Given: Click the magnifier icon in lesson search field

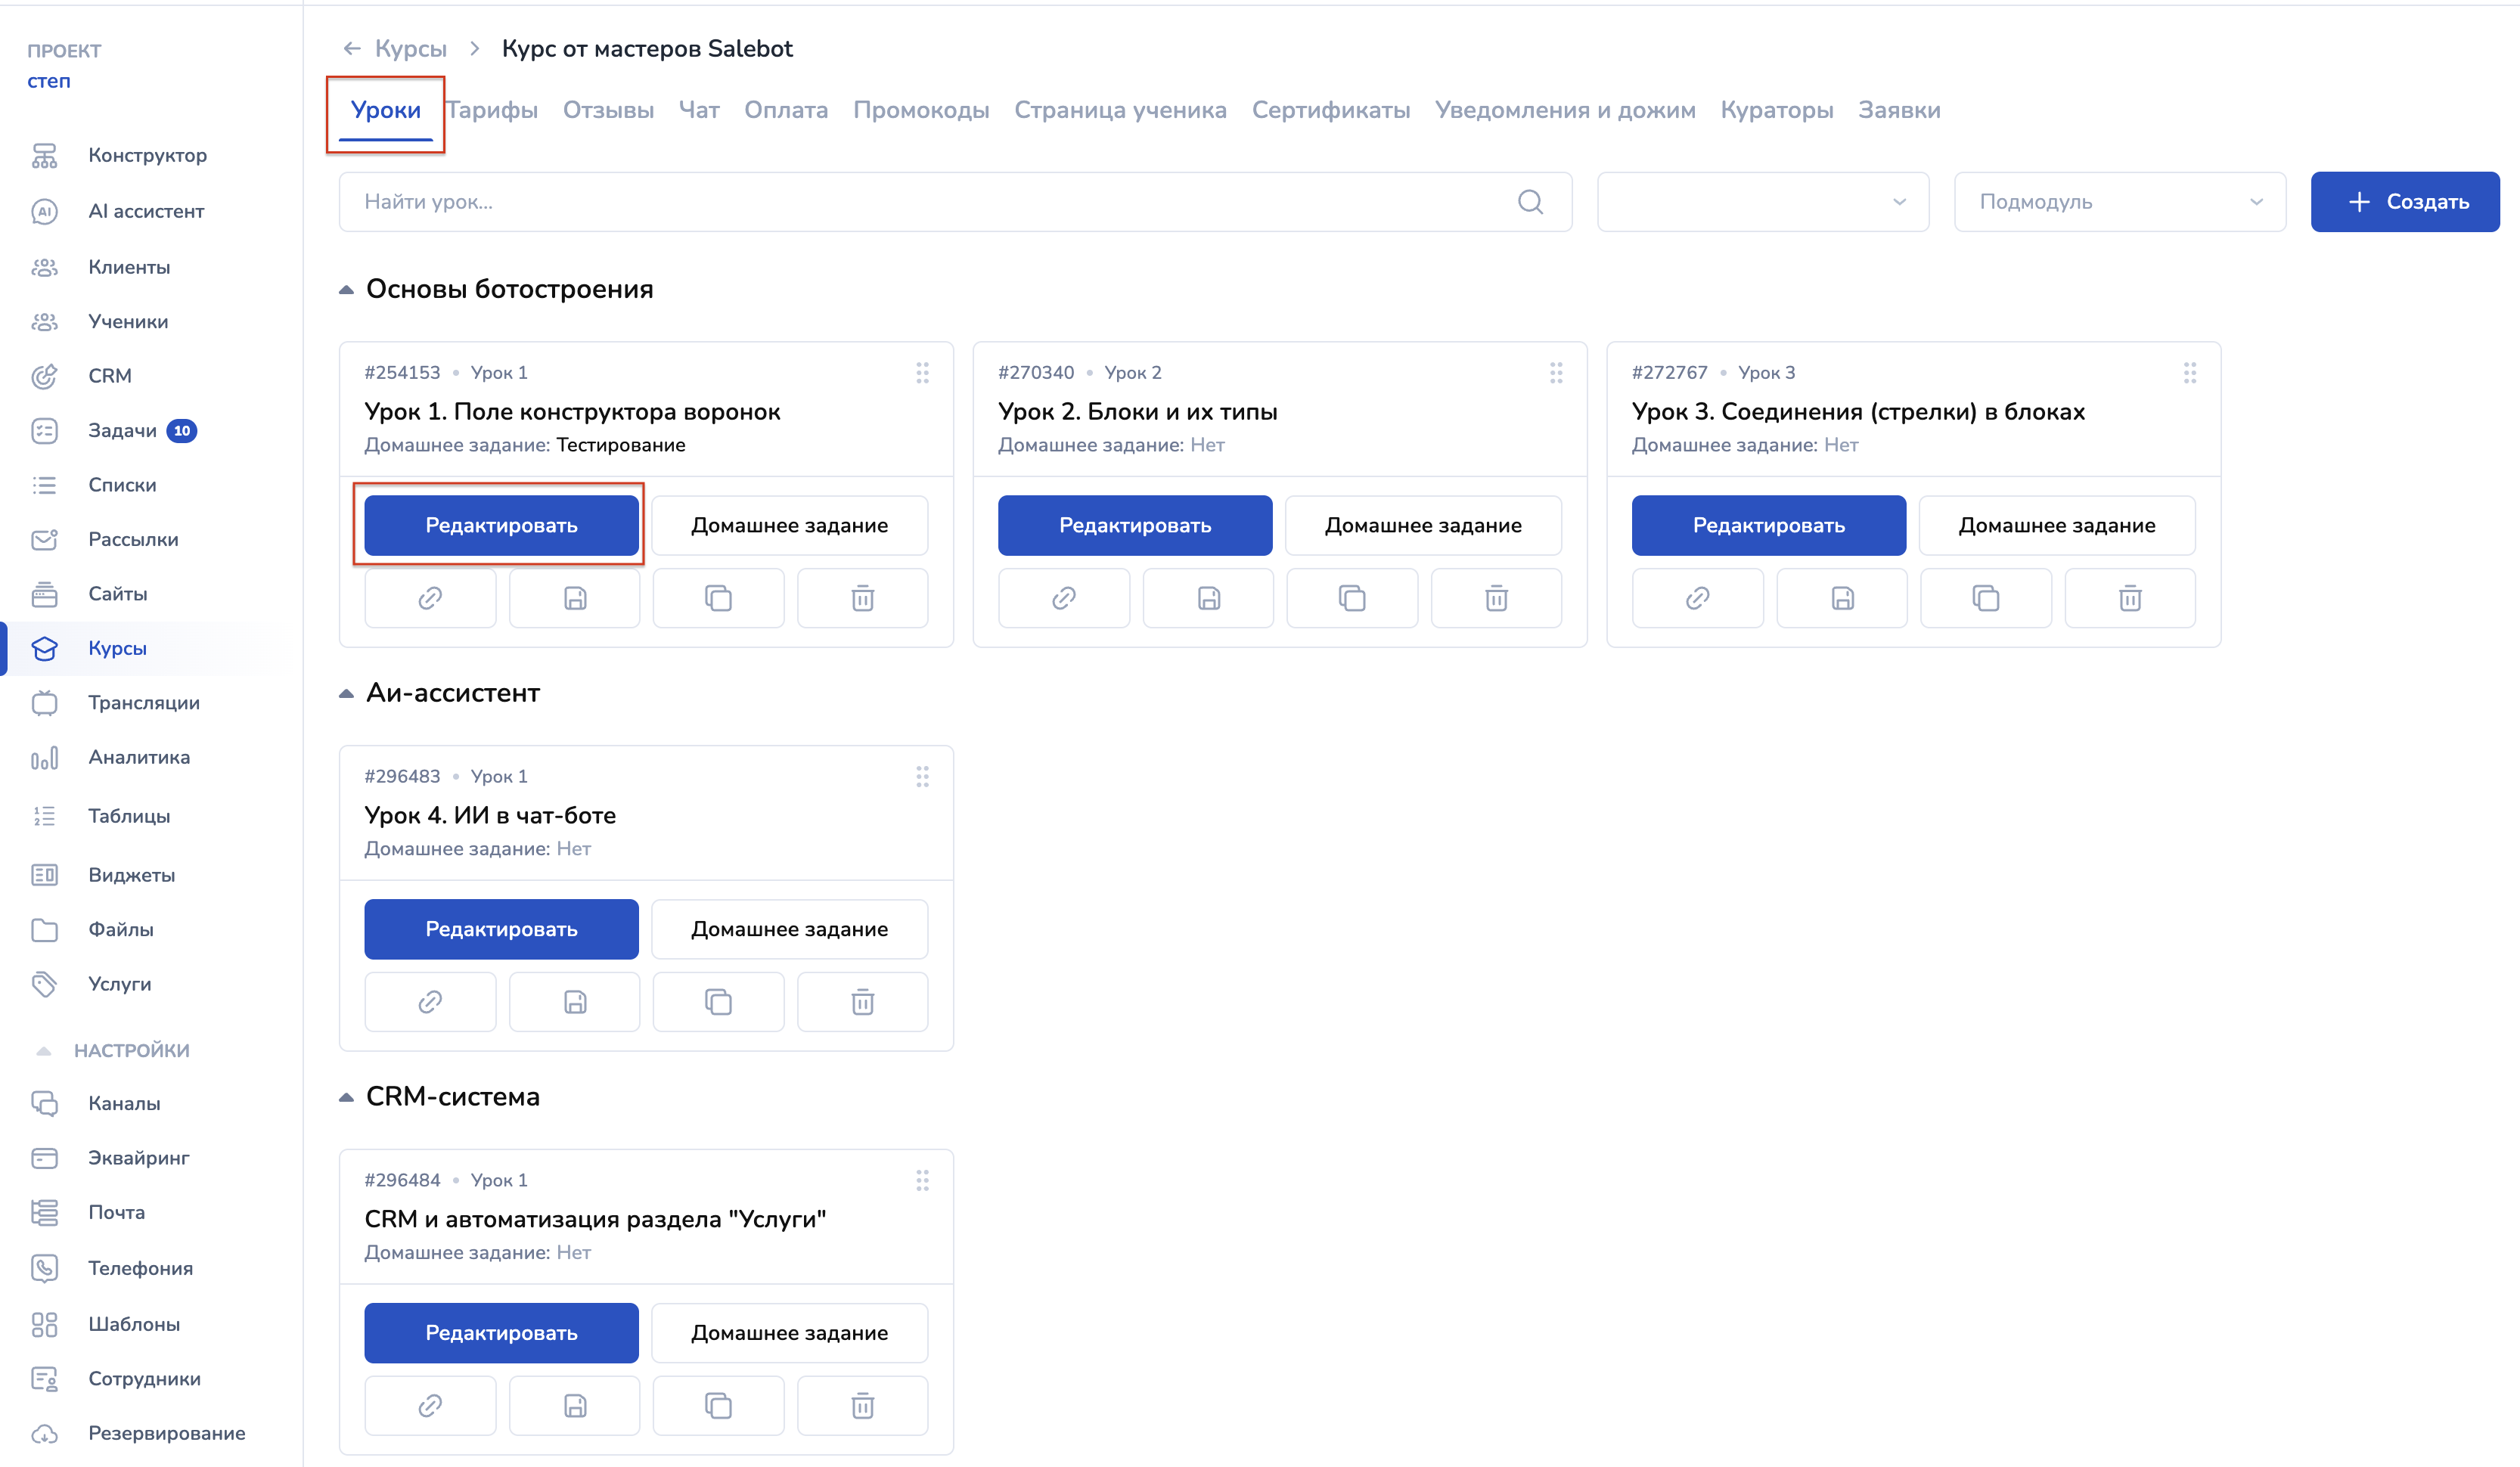Looking at the screenshot, I should tap(1530, 202).
